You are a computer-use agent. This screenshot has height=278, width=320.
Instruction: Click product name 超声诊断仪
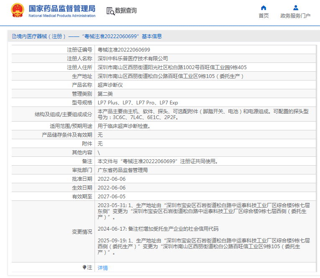[110, 85]
